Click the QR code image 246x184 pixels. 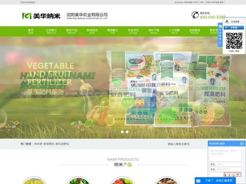(234, 41)
